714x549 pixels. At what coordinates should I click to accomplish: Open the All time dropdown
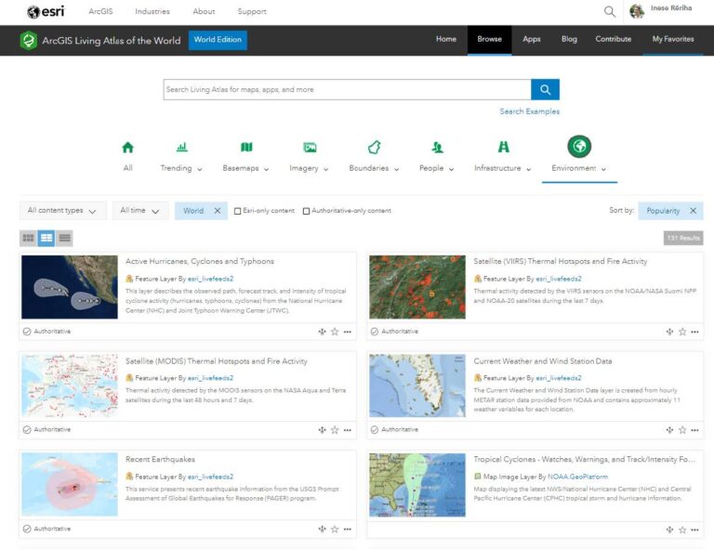pos(140,211)
